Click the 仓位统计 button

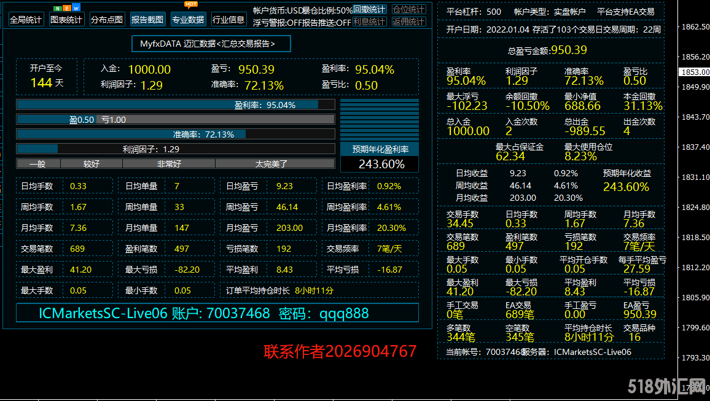(409, 9)
